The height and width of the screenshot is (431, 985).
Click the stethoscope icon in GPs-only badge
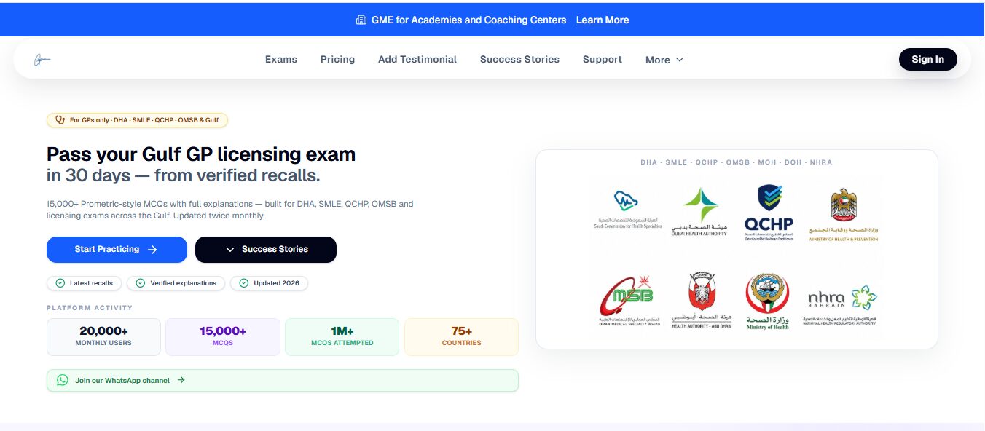coord(61,120)
